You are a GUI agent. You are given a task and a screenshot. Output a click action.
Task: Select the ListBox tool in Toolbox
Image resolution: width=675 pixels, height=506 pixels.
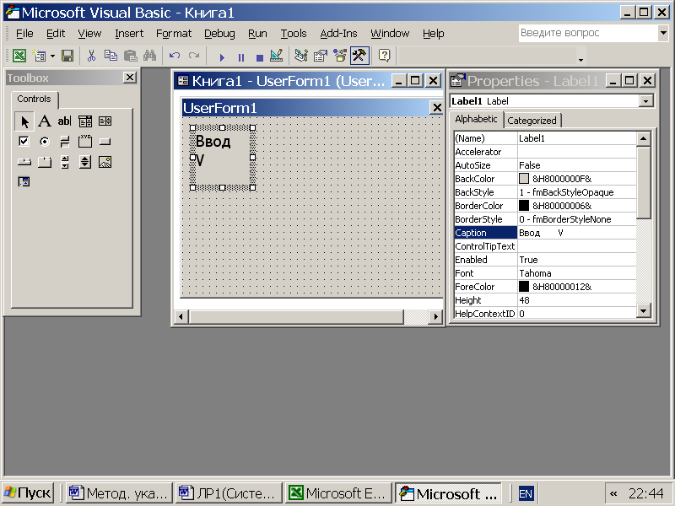click(105, 121)
